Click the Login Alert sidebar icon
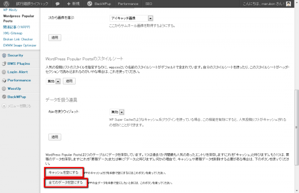Viewport: 299px width, 193px height. click(x=4, y=72)
